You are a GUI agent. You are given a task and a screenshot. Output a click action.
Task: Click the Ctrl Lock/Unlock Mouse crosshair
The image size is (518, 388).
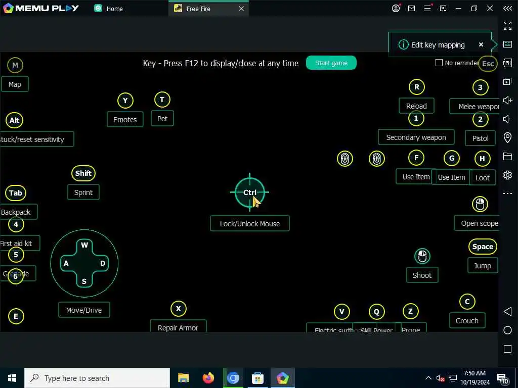(x=250, y=192)
